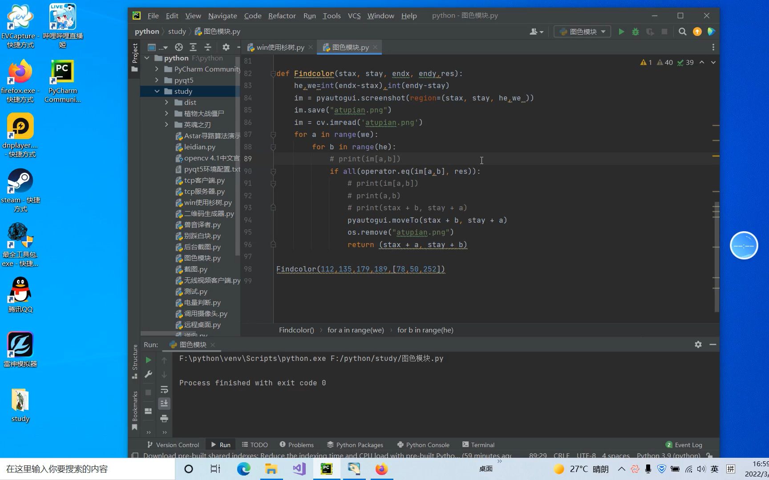
Task: Expand the dist folder
Action: 166,102
